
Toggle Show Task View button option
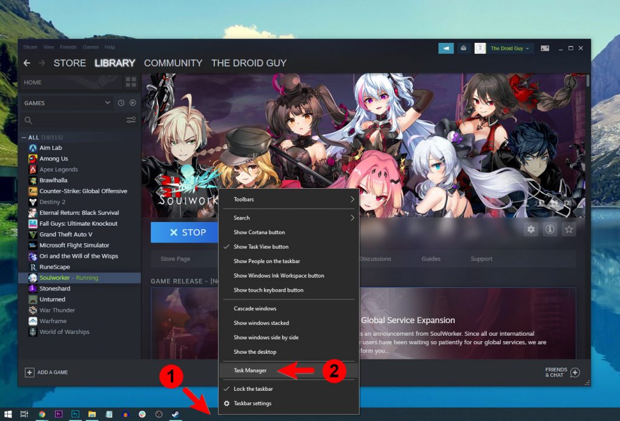[x=289, y=246]
